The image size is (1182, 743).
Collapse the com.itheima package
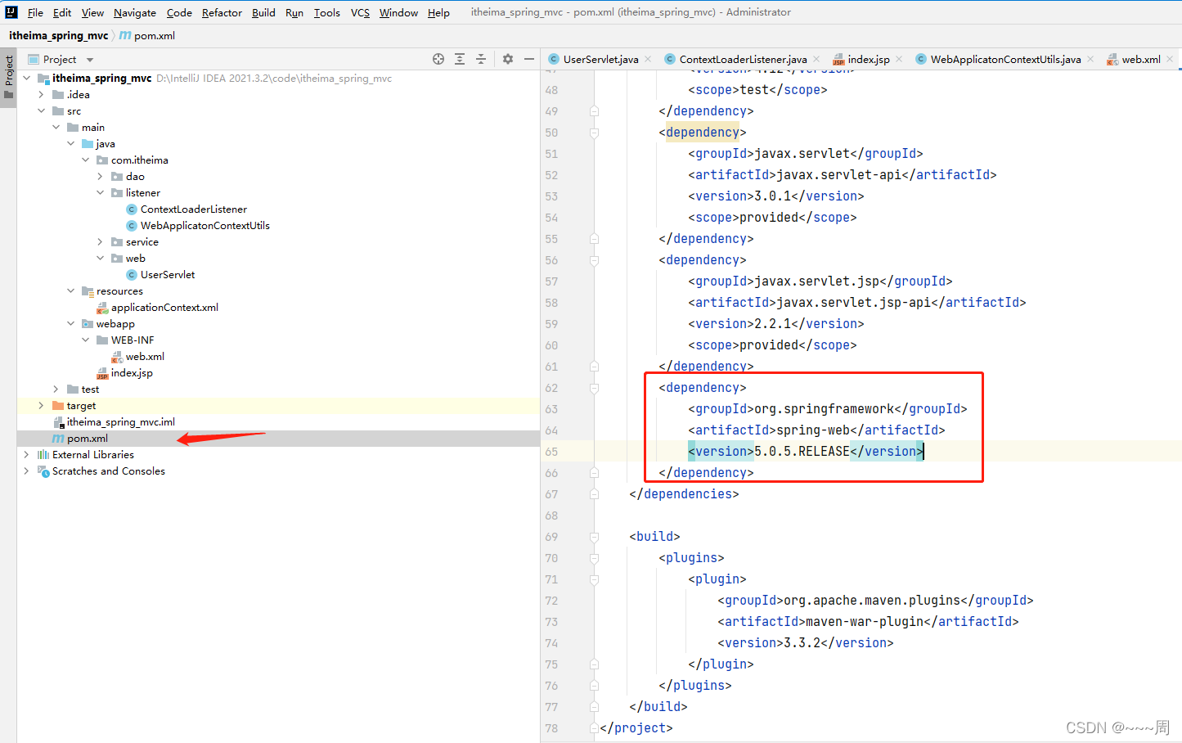[85, 160]
